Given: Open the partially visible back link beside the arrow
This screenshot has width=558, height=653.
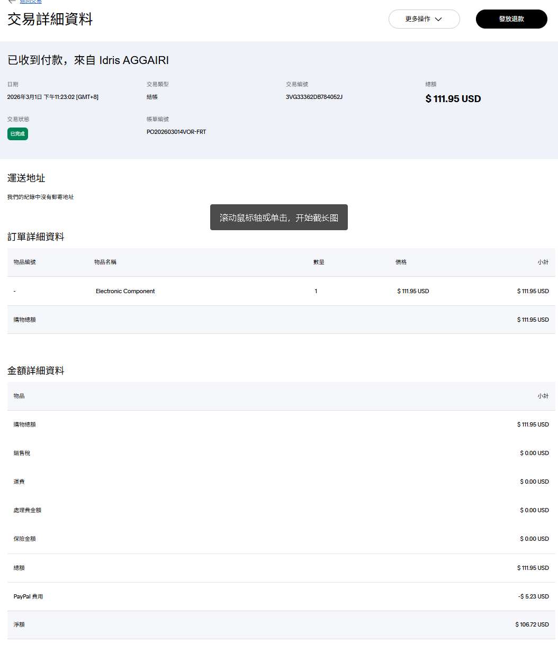Looking at the screenshot, I should [x=31, y=2].
